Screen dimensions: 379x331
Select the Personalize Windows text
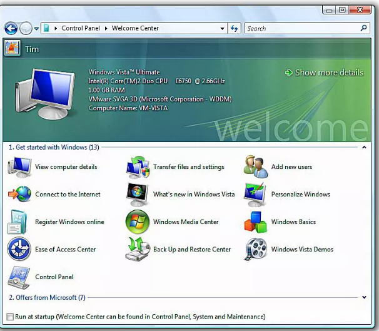coord(301,195)
